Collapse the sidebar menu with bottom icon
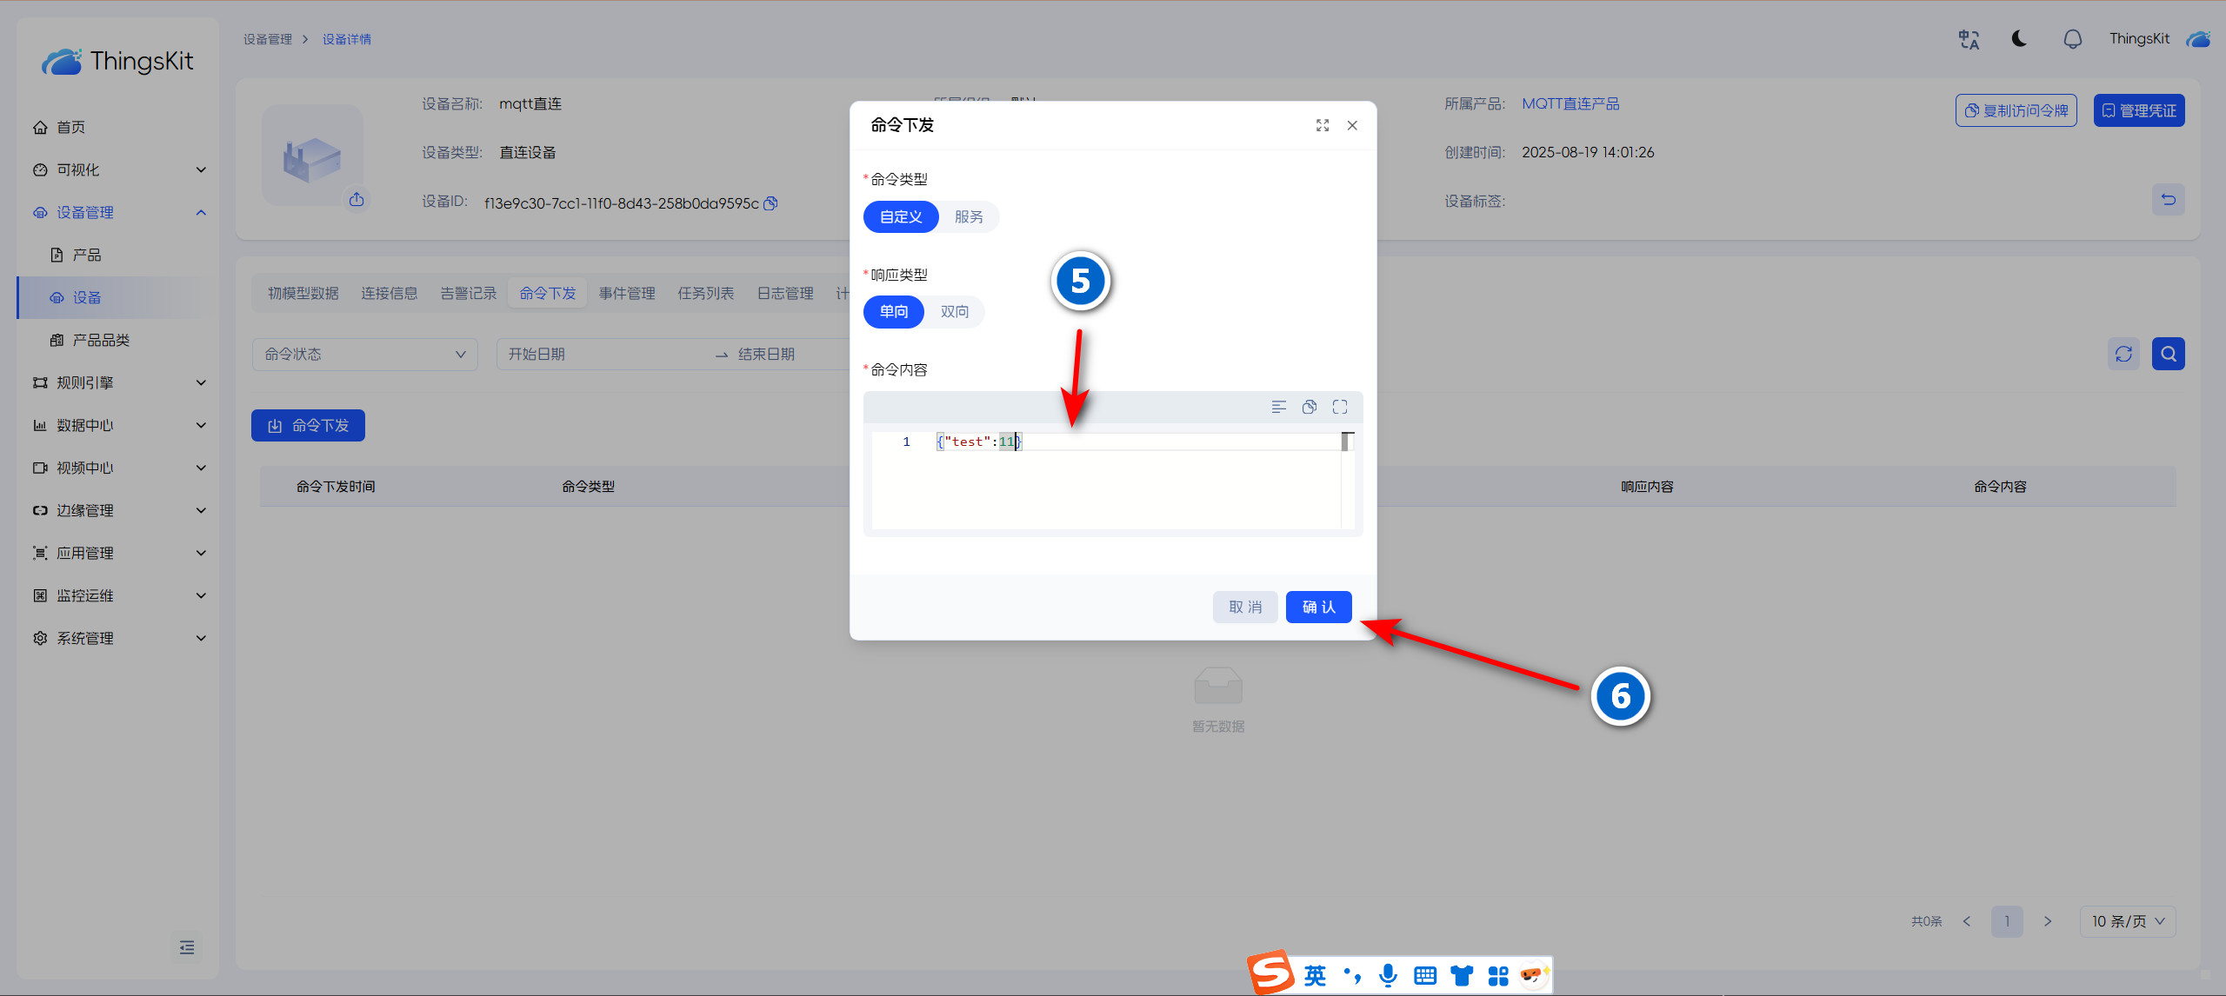The height and width of the screenshot is (996, 2226). (186, 947)
